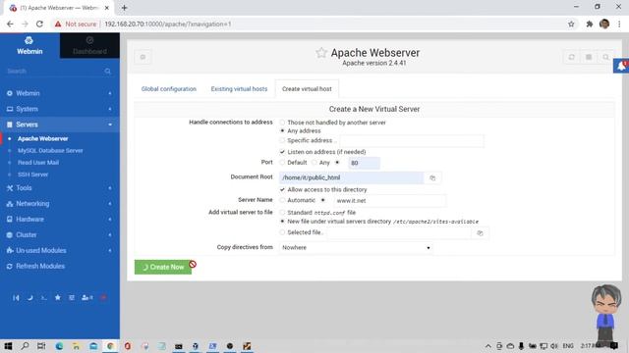
Task: Open favorites star in sidebar bottom bar
Action: point(58,298)
